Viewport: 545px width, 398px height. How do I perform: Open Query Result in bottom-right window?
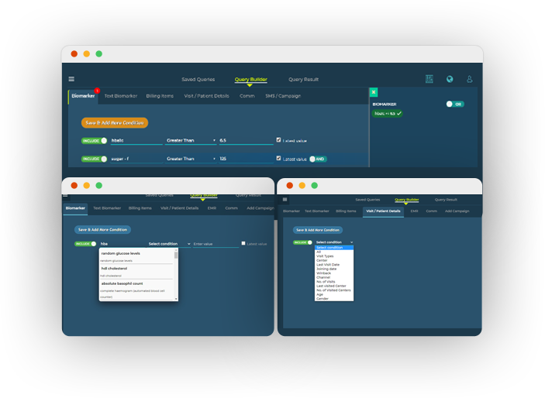tap(446, 200)
